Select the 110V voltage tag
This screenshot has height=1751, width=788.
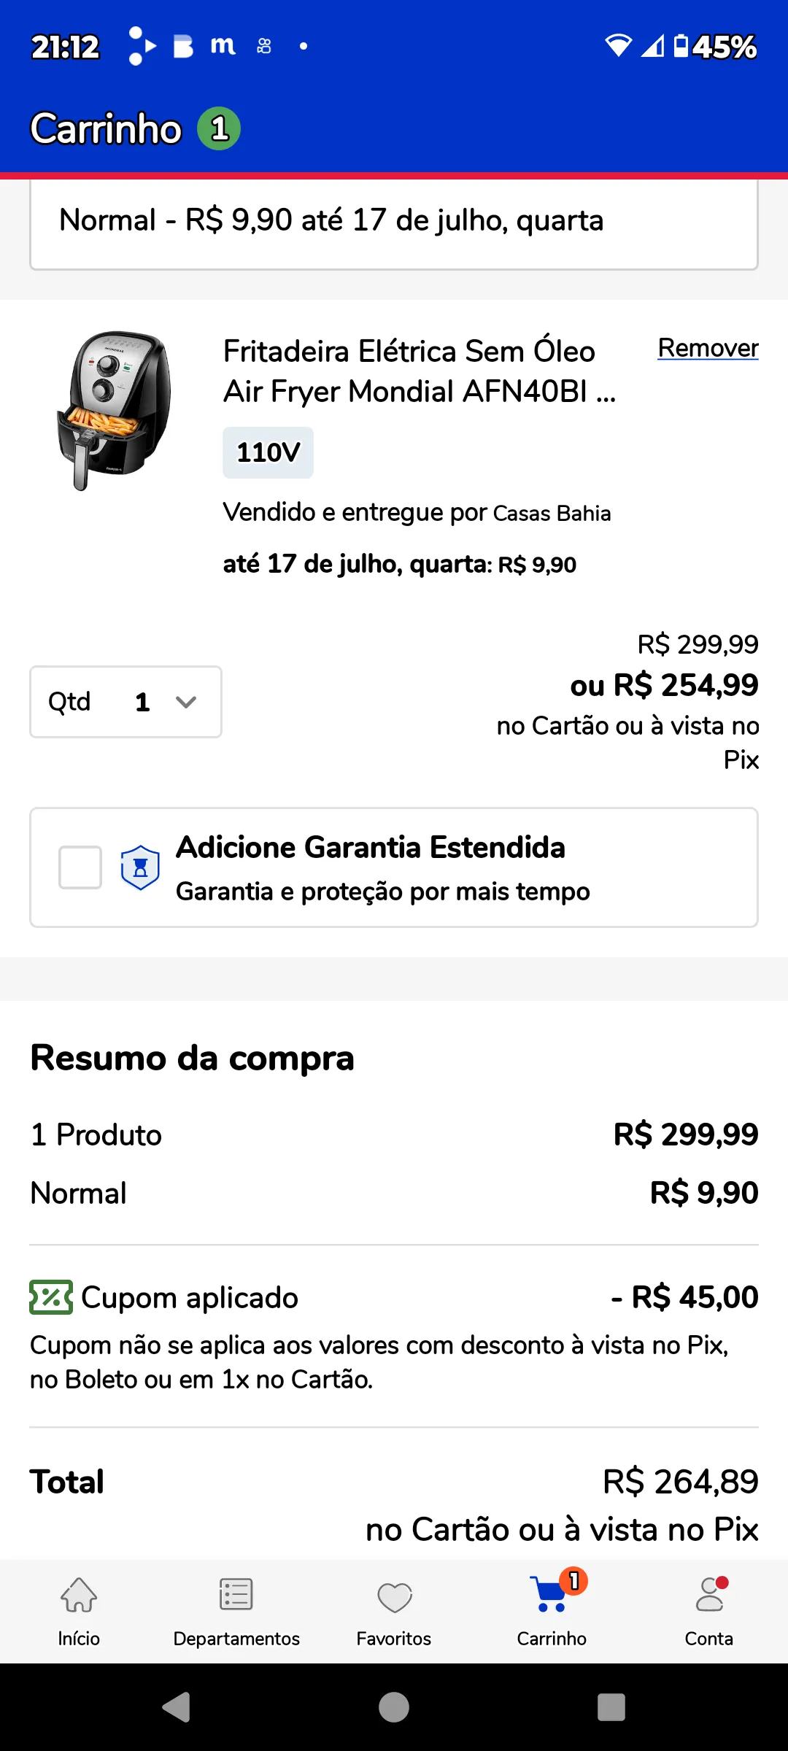(x=268, y=452)
